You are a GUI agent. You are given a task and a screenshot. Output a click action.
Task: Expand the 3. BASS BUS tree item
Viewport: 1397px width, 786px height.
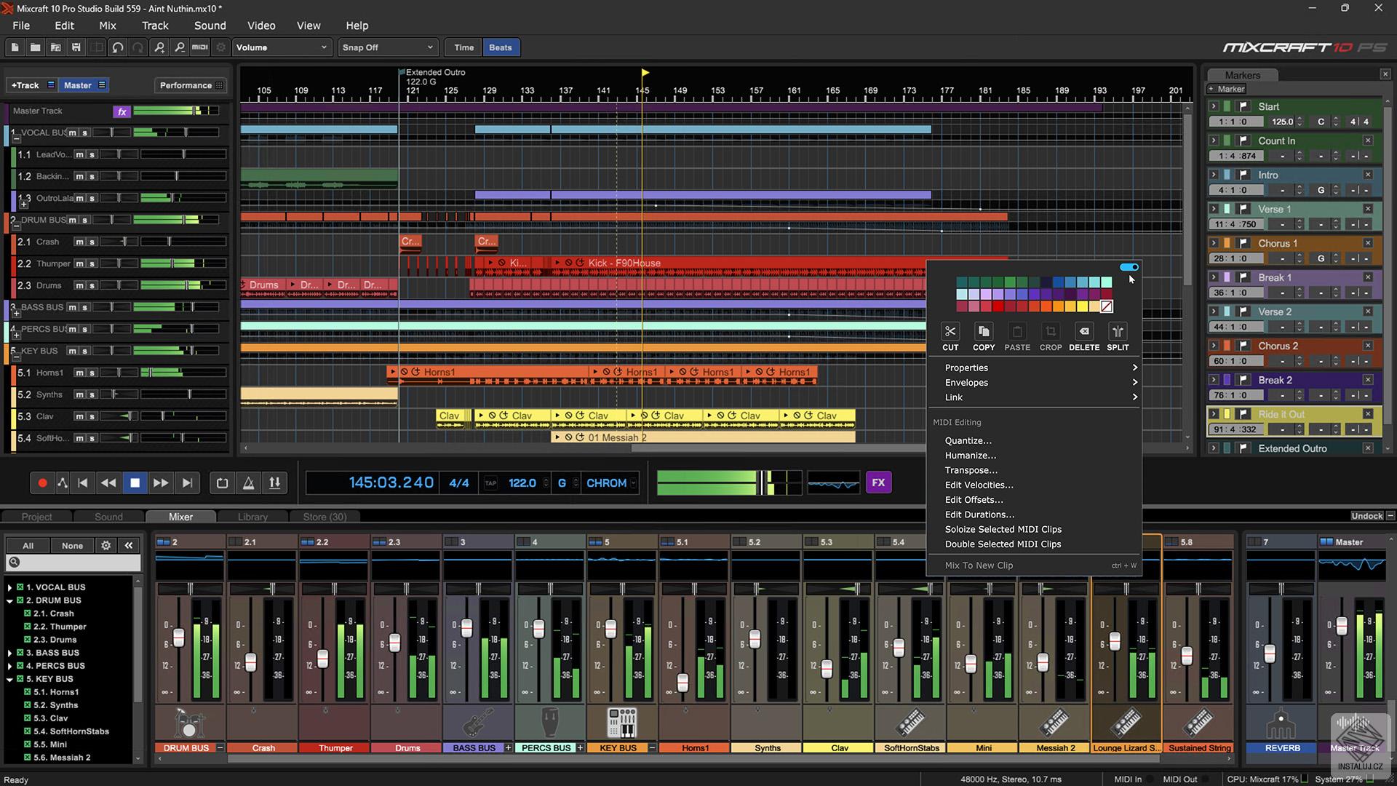[9, 653]
